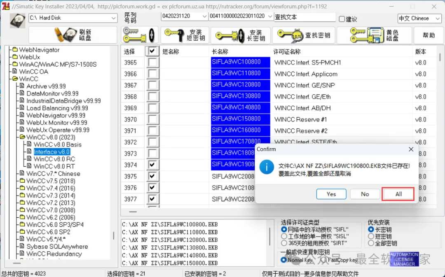Toggle the 建议 checkbox
Image resolution: width=445 pixels, height=277 pixels.
[x=342, y=19]
